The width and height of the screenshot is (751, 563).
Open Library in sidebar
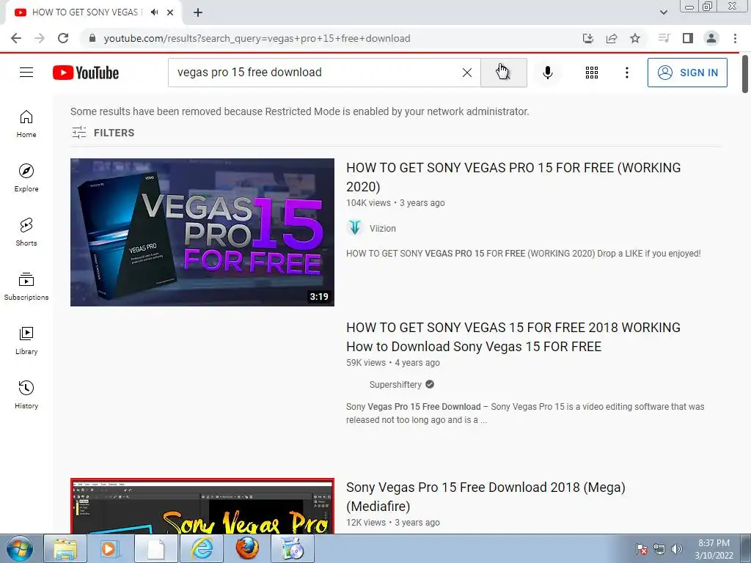[x=26, y=340]
